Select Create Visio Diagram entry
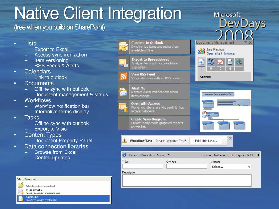279x209 pixels. 154,123
